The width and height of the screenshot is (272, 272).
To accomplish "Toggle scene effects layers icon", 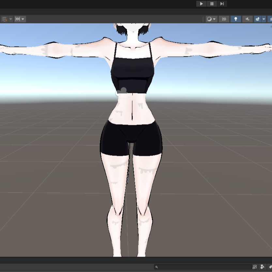I will click(258, 19).
